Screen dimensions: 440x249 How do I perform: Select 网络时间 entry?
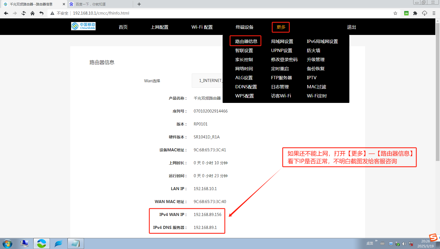[x=244, y=69]
